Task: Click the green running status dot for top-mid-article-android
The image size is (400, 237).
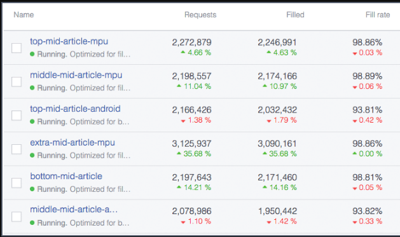Action: (x=32, y=121)
